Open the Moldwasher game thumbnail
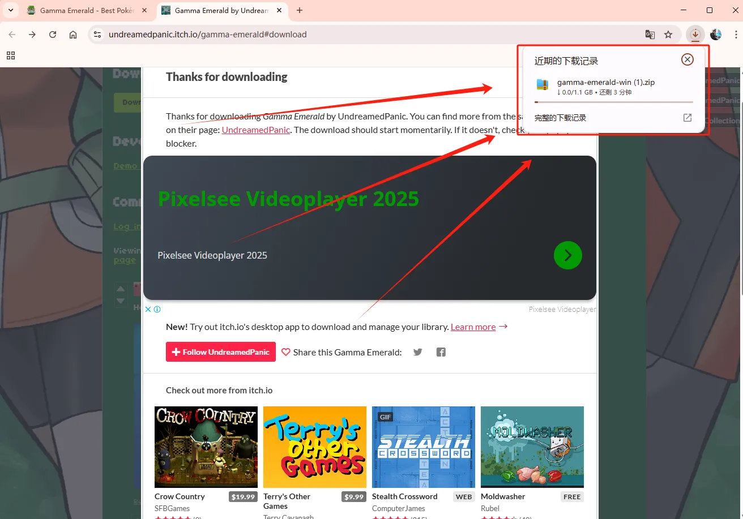The width and height of the screenshot is (743, 519). 532,447
